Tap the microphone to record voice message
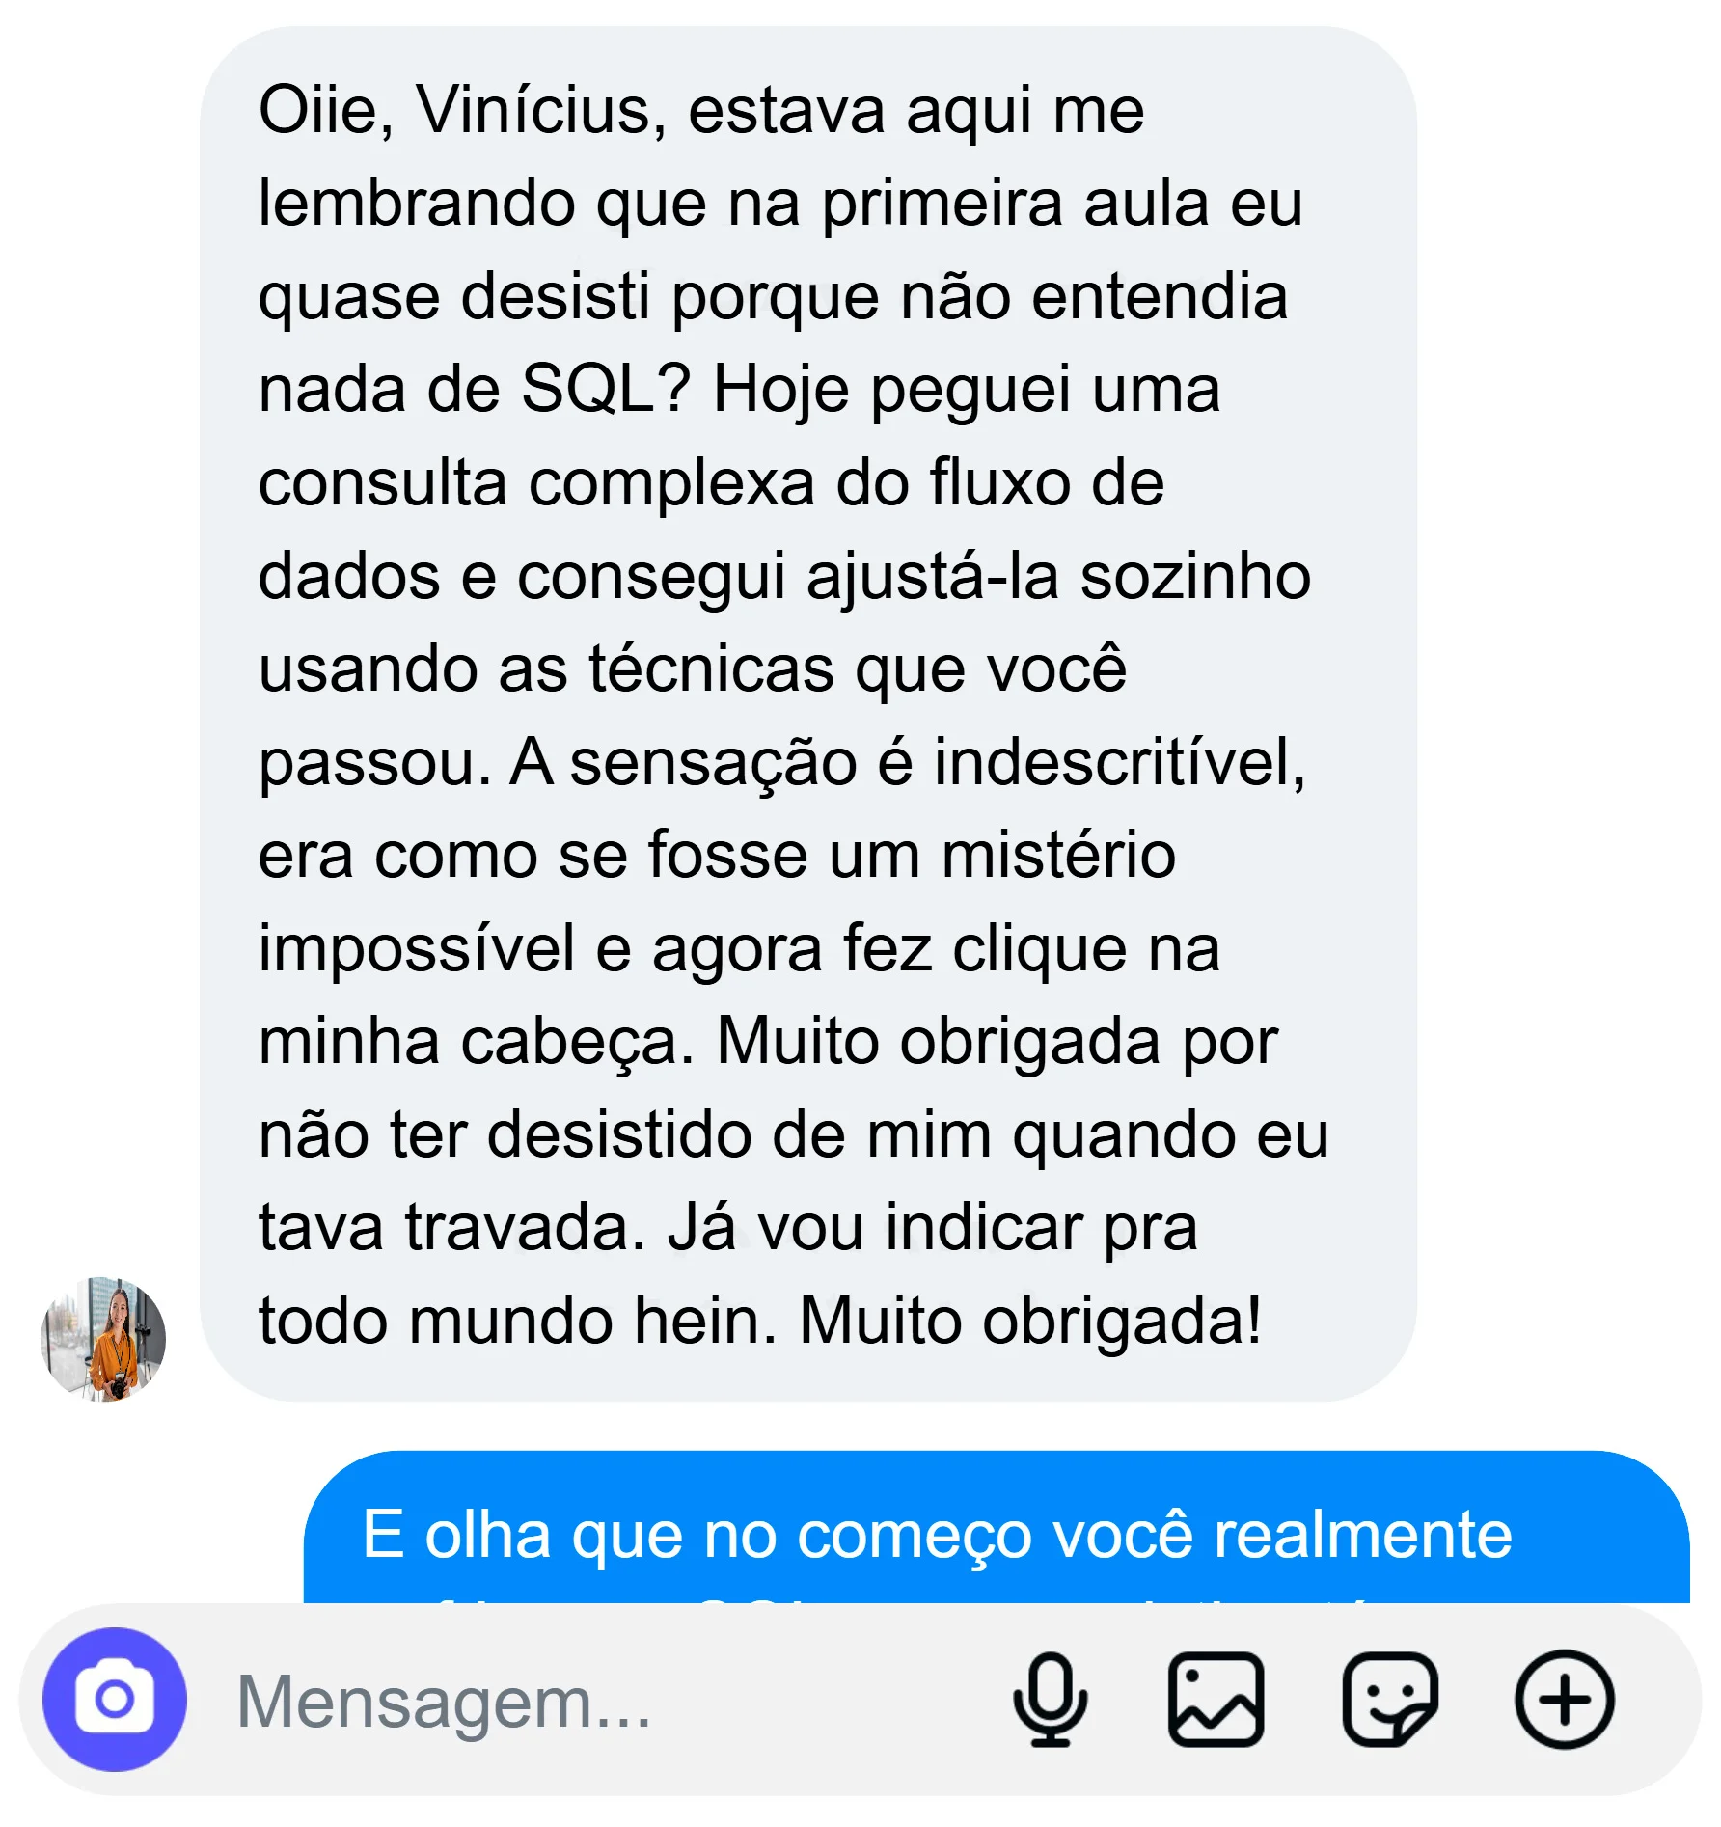Screen dimensions: 1721x1827 point(1050,1700)
